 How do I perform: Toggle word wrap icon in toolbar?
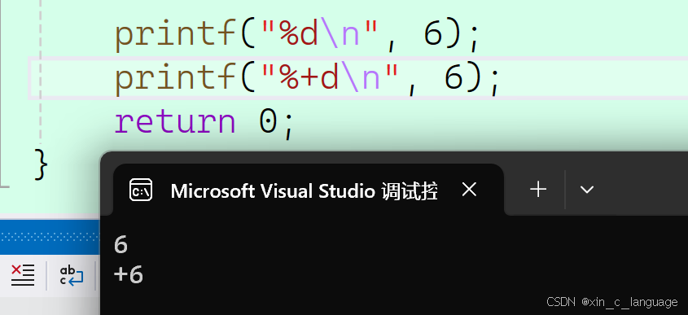[x=72, y=275]
